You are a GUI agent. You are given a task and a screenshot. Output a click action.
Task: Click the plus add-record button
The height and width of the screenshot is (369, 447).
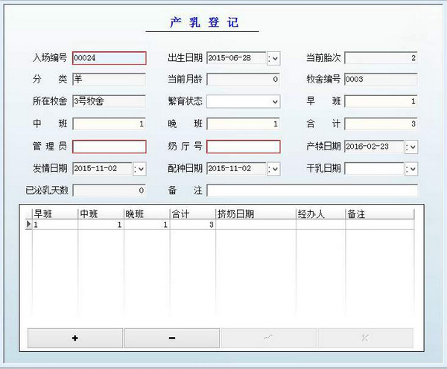click(75, 338)
